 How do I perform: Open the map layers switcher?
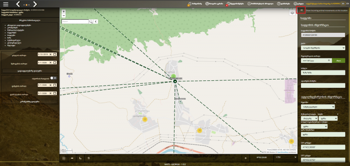(x=292, y=13)
